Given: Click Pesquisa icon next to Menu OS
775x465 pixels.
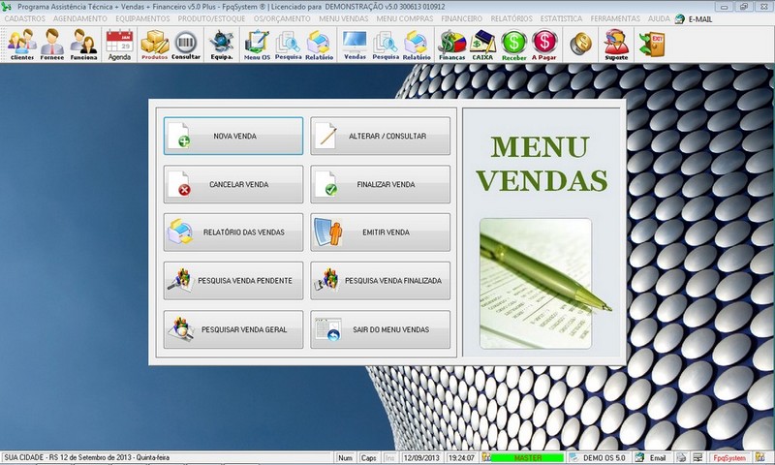Looking at the screenshot, I should pyautogui.click(x=288, y=45).
